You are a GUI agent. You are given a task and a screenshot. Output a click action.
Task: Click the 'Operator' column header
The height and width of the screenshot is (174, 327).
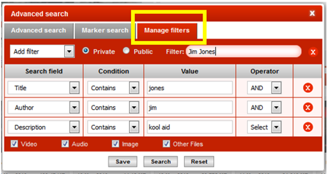click(x=265, y=71)
